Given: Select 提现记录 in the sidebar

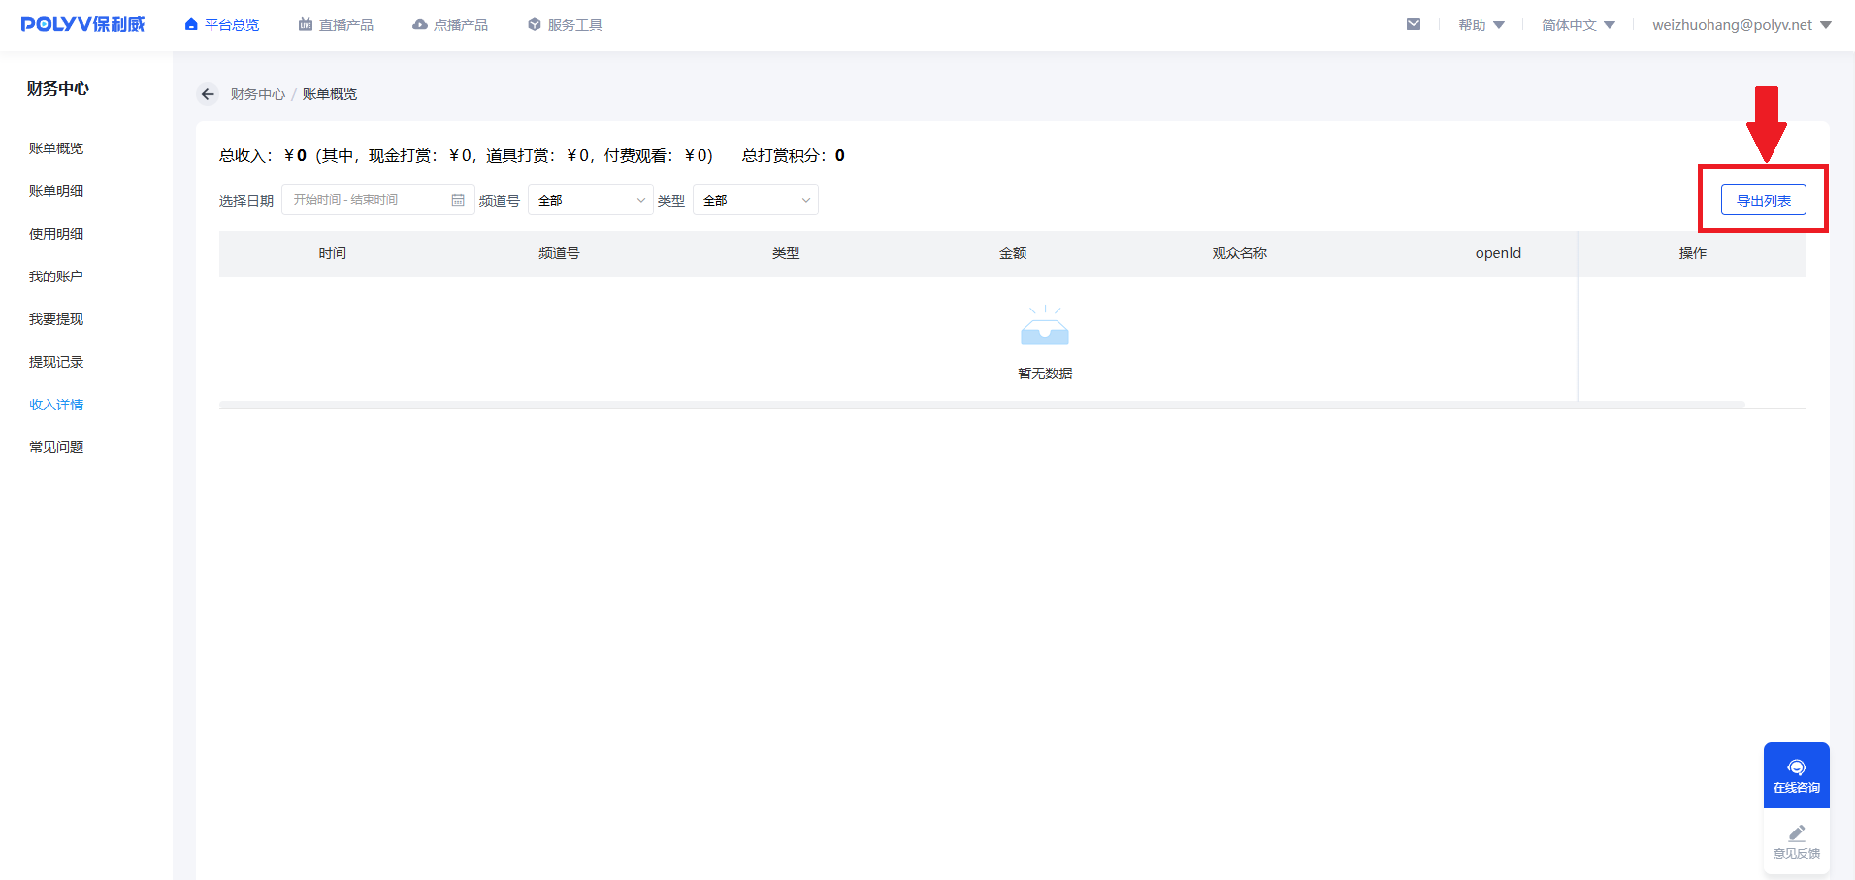Looking at the screenshot, I should (56, 362).
